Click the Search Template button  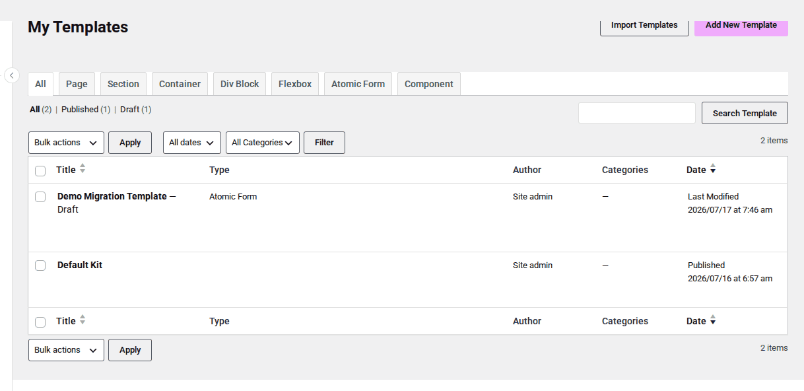[745, 113]
